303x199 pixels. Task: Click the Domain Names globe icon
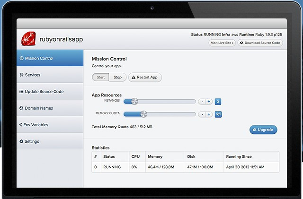click(21, 108)
